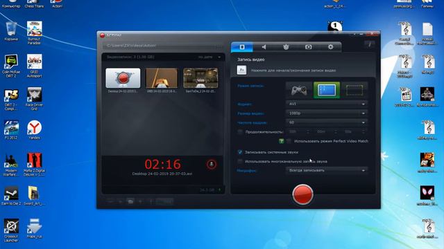This screenshot has width=444, height=249.
Task: Open the settings tab with the gear icon
Action: point(330,47)
